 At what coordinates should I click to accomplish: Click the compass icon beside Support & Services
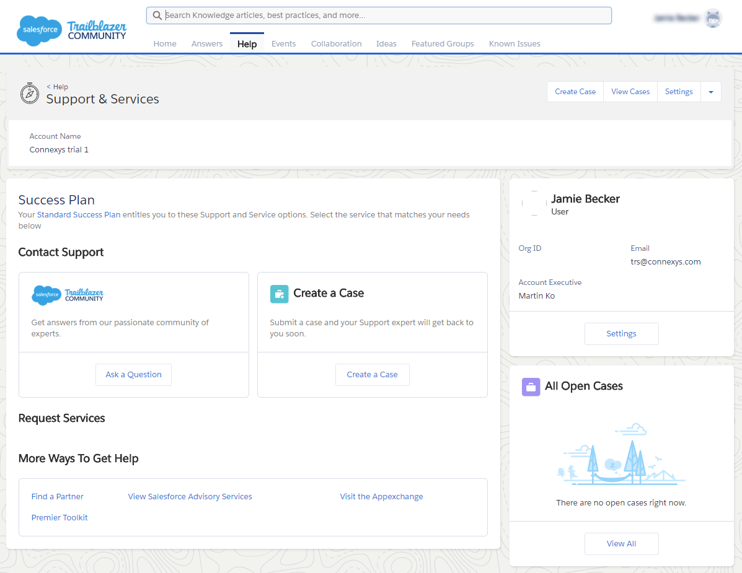click(x=29, y=93)
